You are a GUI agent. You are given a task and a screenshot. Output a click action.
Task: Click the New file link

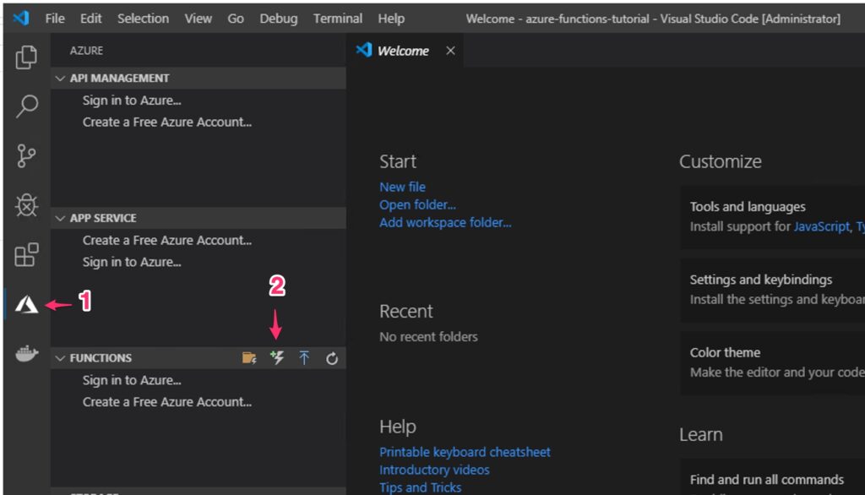402,187
